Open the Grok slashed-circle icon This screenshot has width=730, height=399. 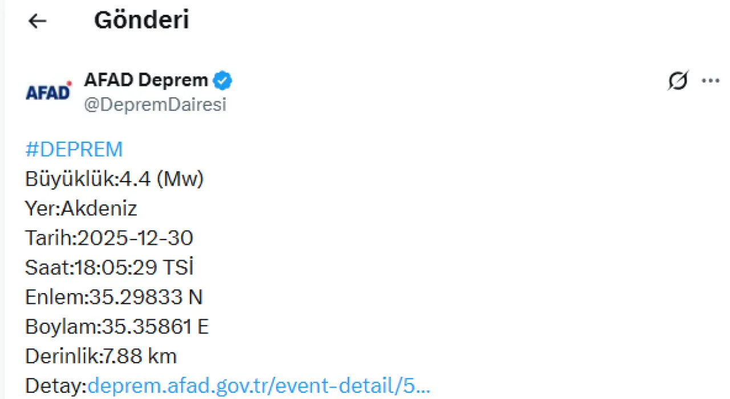pyautogui.click(x=678, y=81)
